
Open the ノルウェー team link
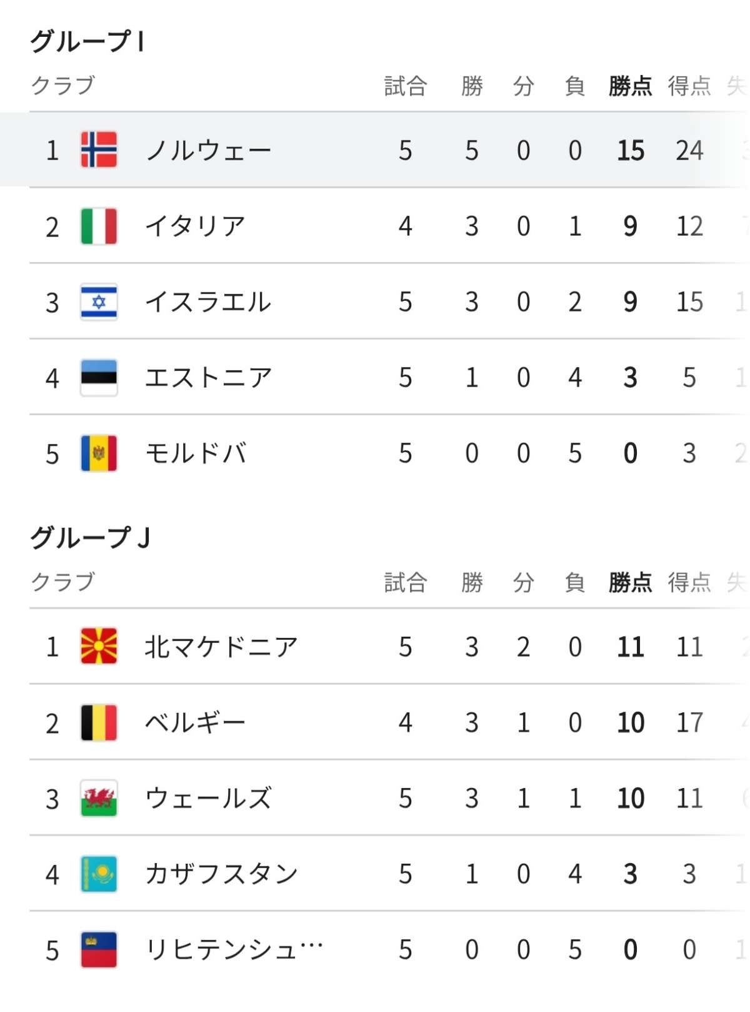208,150
